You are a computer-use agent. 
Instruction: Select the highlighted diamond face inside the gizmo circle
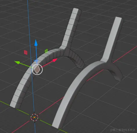(37, 69)
